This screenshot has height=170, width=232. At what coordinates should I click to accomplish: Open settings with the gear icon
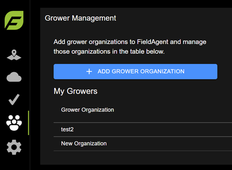click(14, 147)
